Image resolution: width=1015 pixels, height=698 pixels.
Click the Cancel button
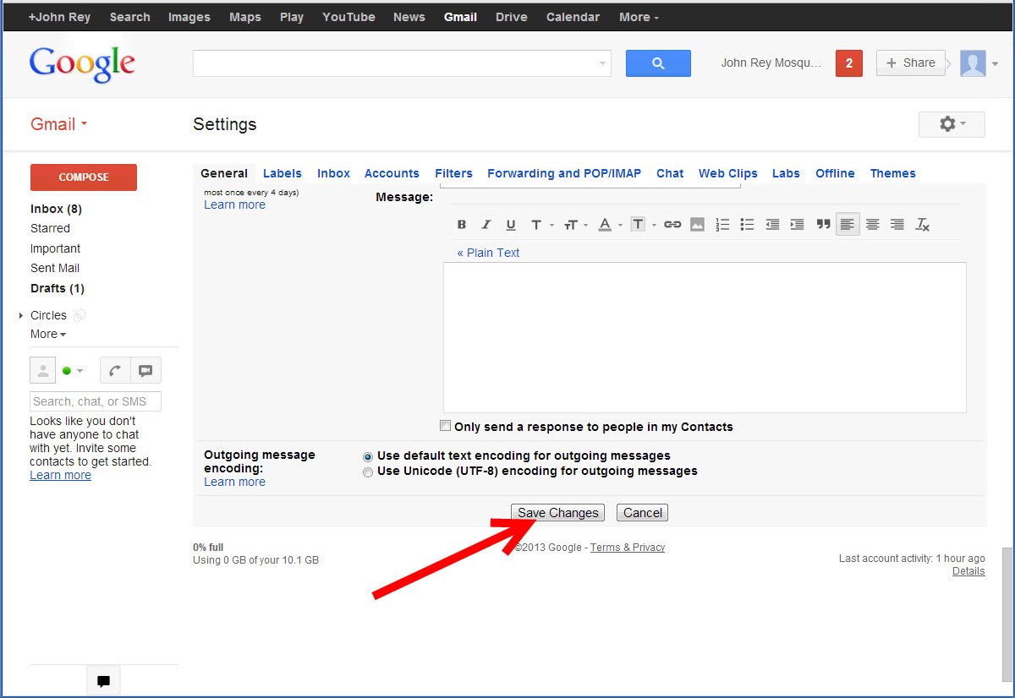pyautogui.click(x=643, y=513)
